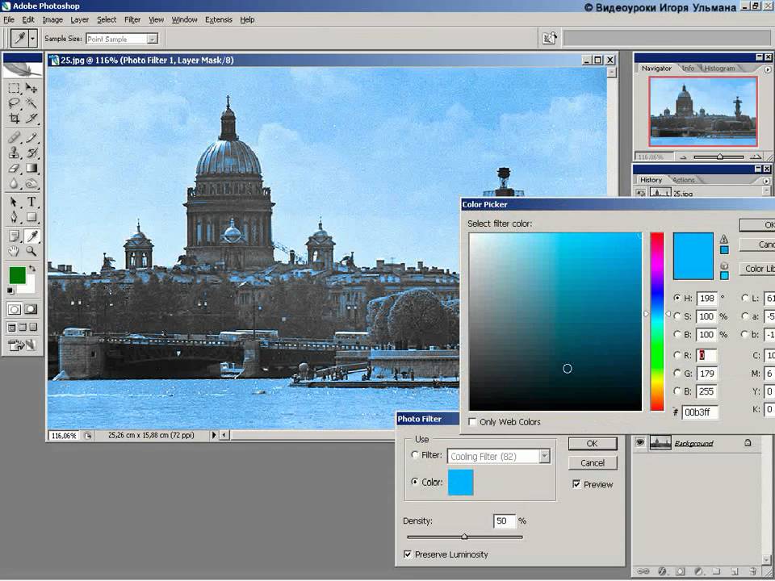Click the add layer mask icon in Layers panel
This screenshot has width=775, height=581.
pyautogui.click(x=680, y=571)
